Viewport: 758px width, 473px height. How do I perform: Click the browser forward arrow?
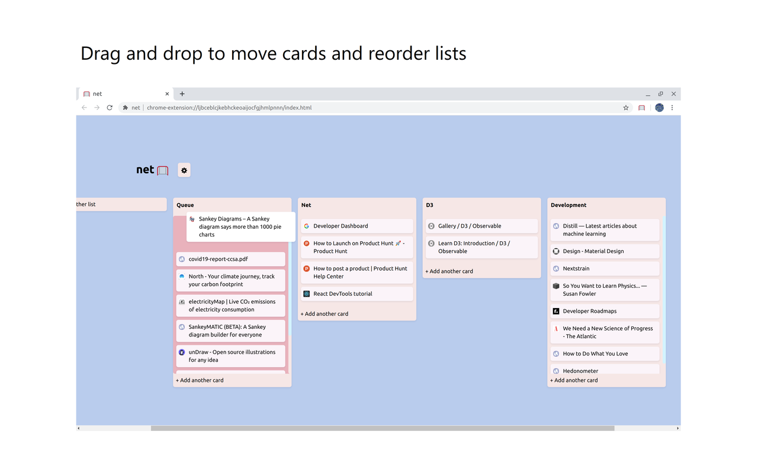tap(97, 108)
